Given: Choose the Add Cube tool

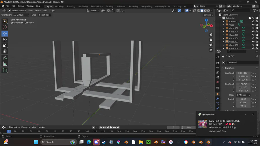Looking at the screenshot, I should point(5,70).
